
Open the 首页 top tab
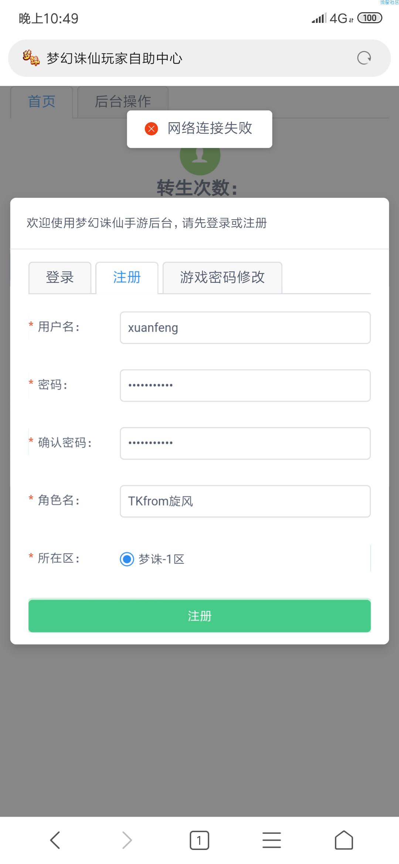[41, 102]
